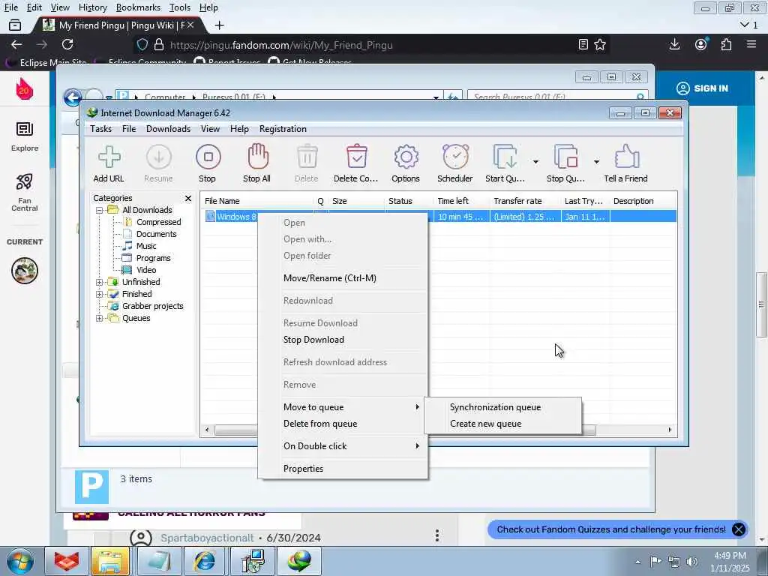
Task: Choose Properties in context menu
Action: pyautogui.click(x=343, y=469)
